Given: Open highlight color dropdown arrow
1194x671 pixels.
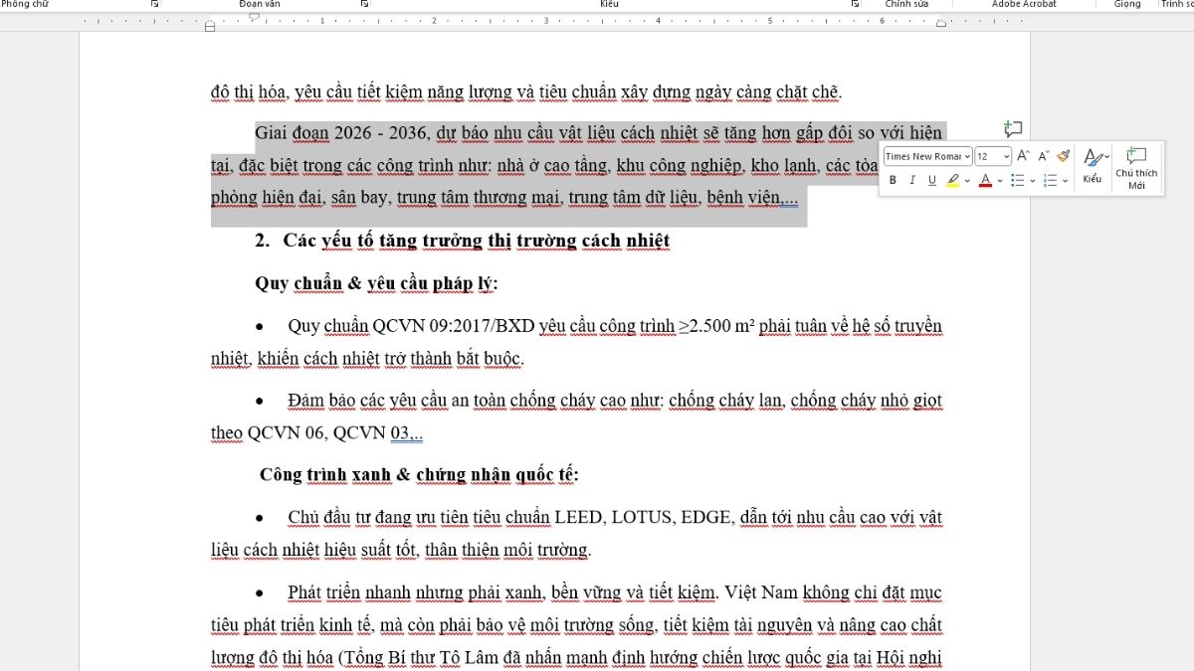Looking at the screenshot, I should tap(966, 181).
